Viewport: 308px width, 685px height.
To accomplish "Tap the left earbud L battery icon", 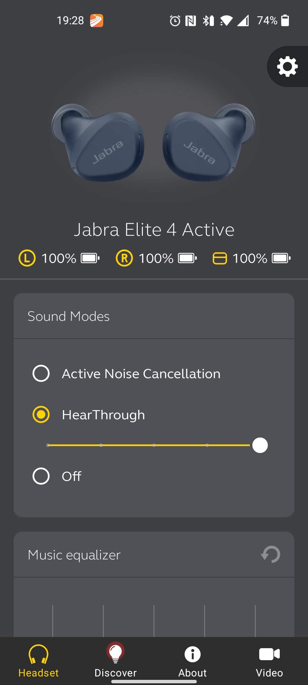I will (x=27, y=258).
